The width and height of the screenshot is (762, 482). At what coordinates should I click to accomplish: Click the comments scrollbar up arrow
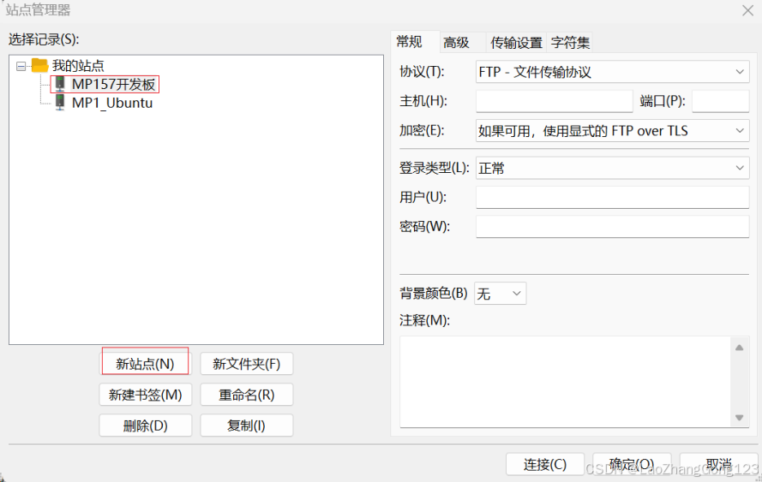pyautogui.click(x=739, y=348)
